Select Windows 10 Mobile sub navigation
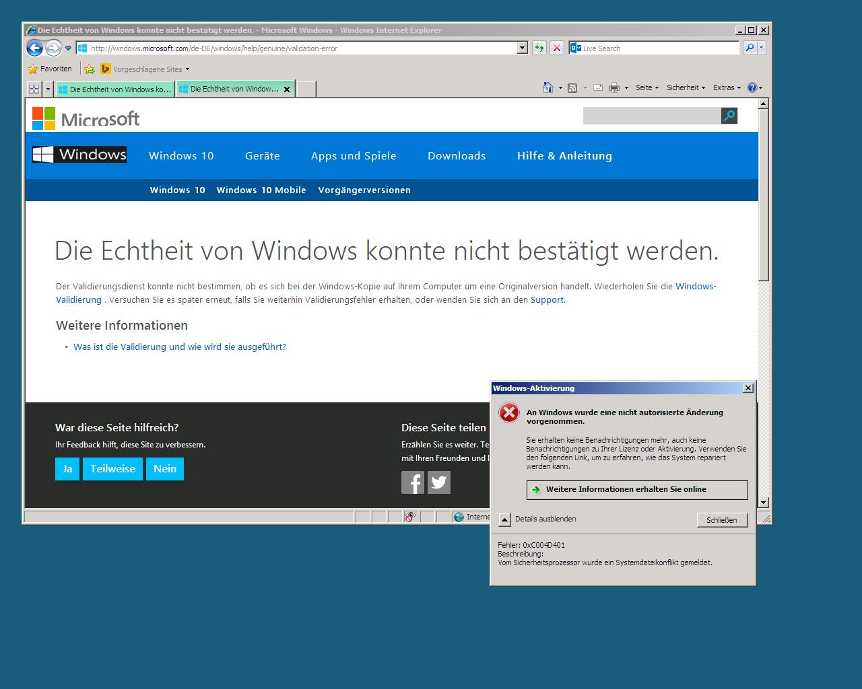This screenshot has width=862, height=689. pos(261,190)
